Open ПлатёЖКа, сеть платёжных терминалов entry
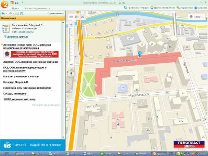The height and width of the screenshot is (156, 208). pos(27,88)
